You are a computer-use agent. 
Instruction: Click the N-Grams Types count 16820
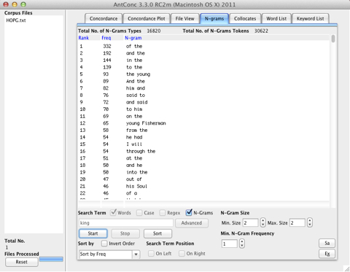pyautogui.click(x=154, y=31)
